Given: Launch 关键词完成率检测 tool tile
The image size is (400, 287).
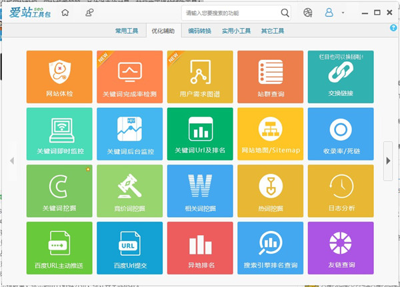Looking at the screenshot, I should pyautogui.click(x=129, y=77).
